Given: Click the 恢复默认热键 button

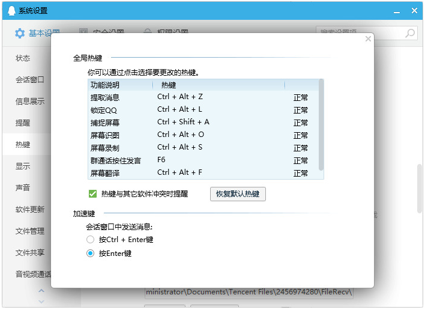Looking at the screenshot, I should point(238,194).
